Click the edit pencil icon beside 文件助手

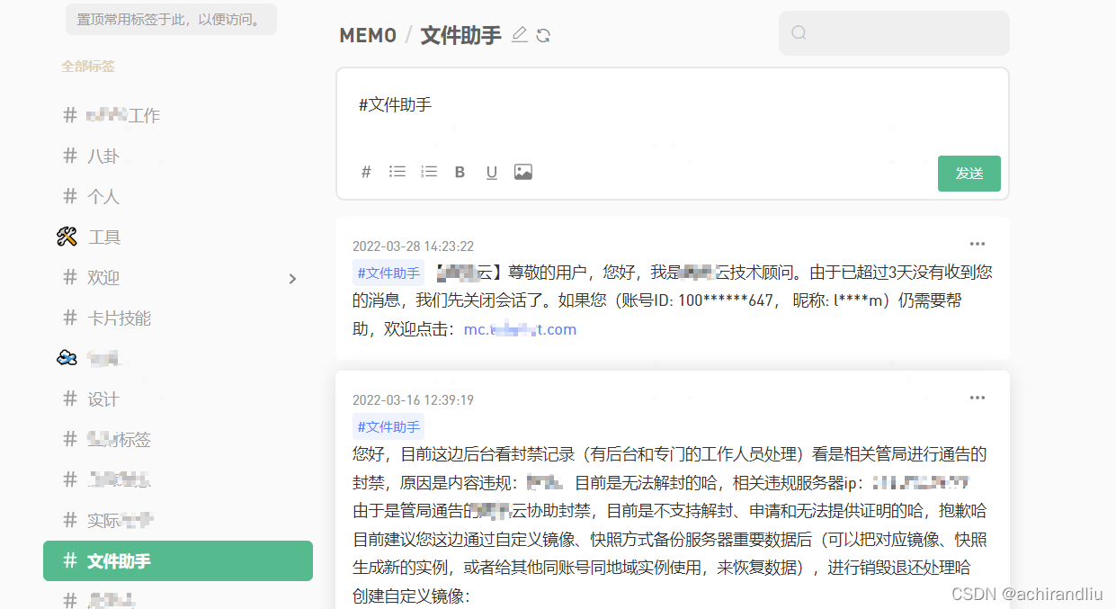click(519, 35)
